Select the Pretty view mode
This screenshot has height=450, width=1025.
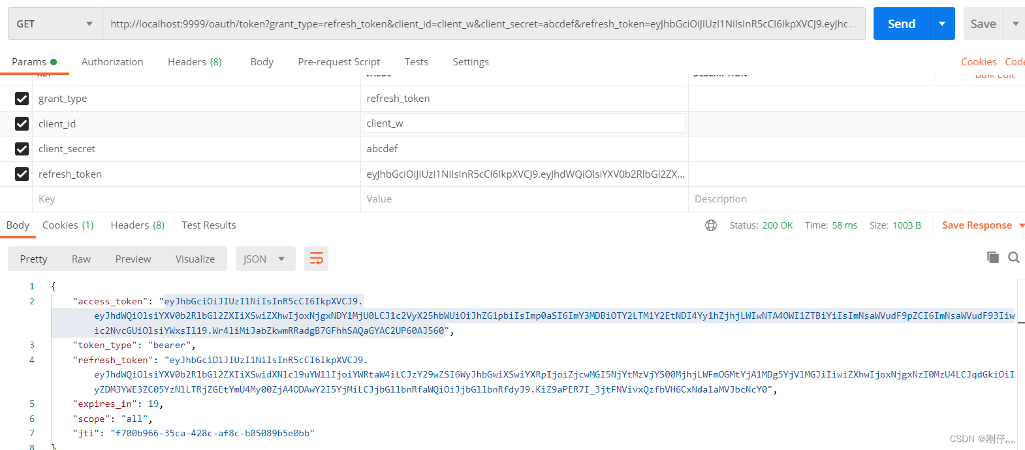(33, 259)
